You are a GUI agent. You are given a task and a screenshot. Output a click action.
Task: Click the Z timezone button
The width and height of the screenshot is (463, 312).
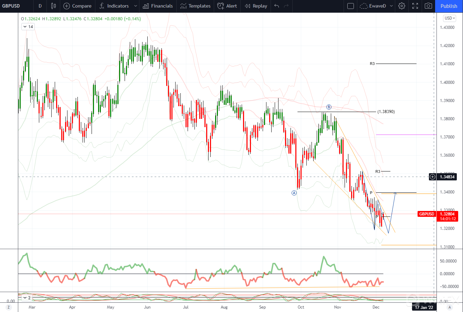[9, 307]
